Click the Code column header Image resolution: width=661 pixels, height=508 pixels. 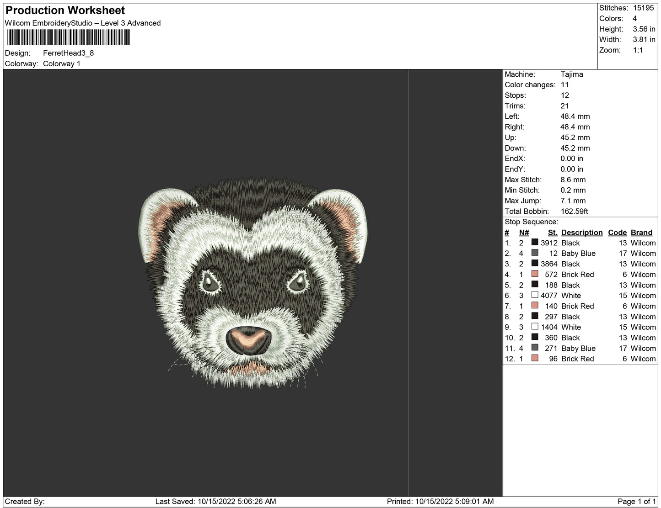[x=617, y=233]
